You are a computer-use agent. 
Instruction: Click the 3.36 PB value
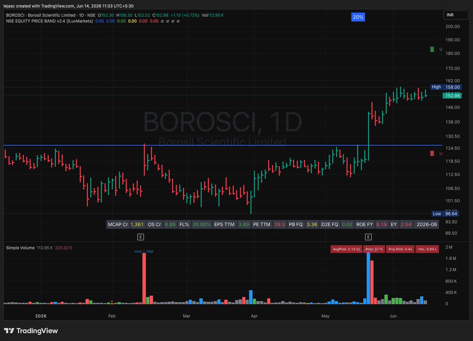pyautogui.click(x=312, y=224)
